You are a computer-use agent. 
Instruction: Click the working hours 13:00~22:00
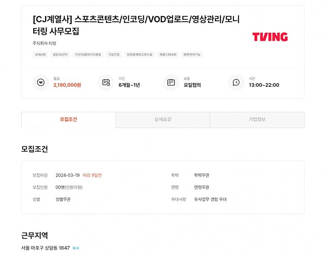point(264,85)
